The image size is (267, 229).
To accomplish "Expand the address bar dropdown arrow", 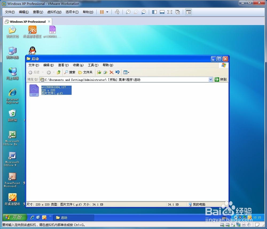I will coord(211,80).
